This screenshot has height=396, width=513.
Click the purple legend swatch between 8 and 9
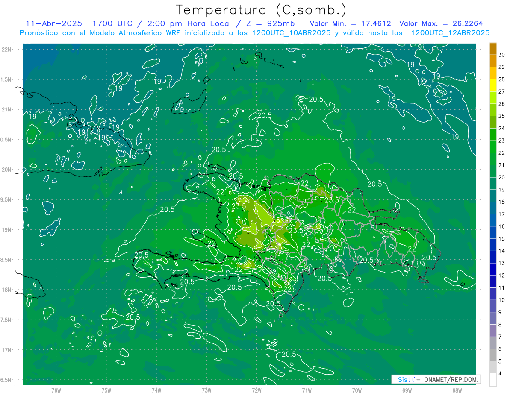click(x=493, y=318)
